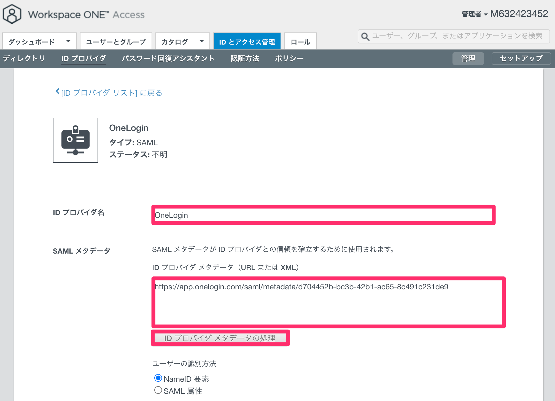Click the ステータス: 不明 text
The image size is (555, 401).
[x=138, y=154]
